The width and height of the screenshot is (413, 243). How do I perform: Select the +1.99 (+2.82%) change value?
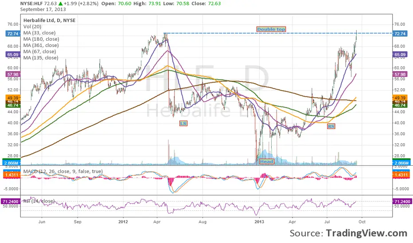(x=81, y=4)
